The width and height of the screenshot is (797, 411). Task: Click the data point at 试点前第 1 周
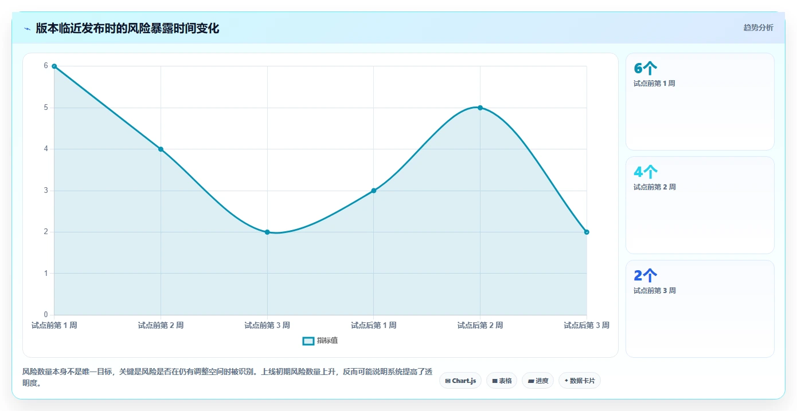(x=54, y=66)
